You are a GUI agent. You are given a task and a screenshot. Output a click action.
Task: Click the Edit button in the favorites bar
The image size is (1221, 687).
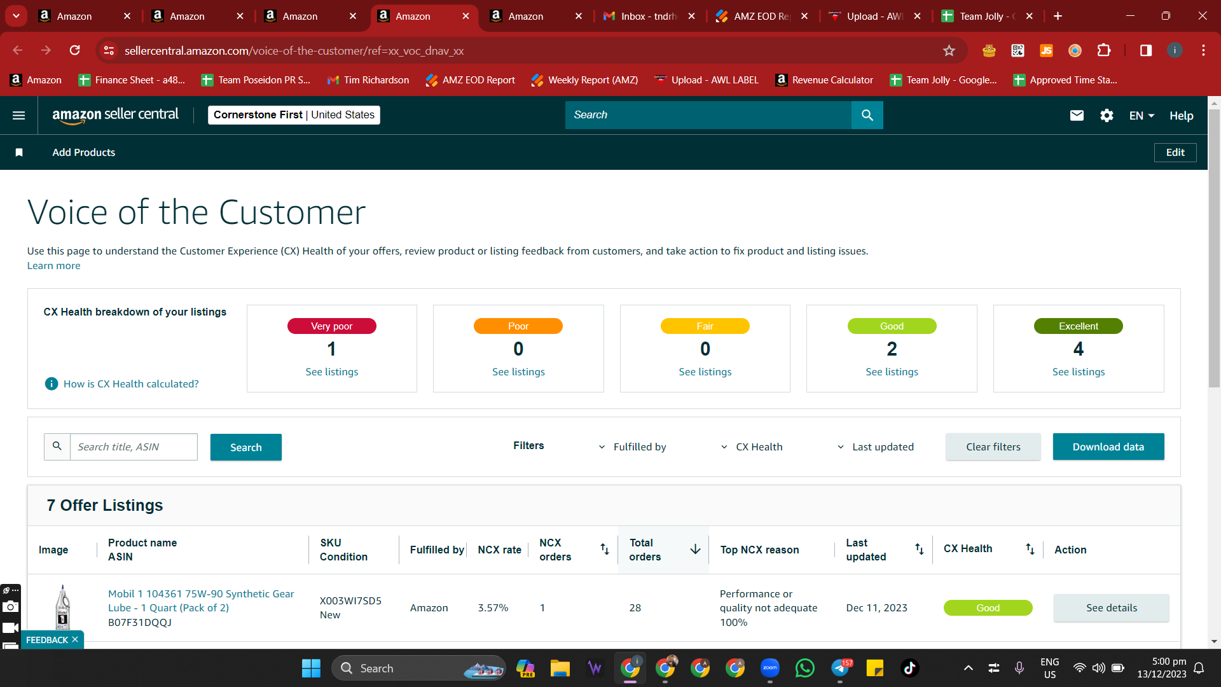tap(1175, 152)
